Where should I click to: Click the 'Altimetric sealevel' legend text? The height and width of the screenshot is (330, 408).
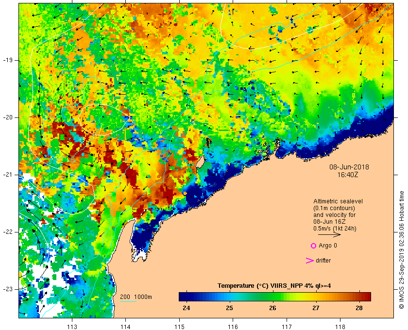pos(338,201)
